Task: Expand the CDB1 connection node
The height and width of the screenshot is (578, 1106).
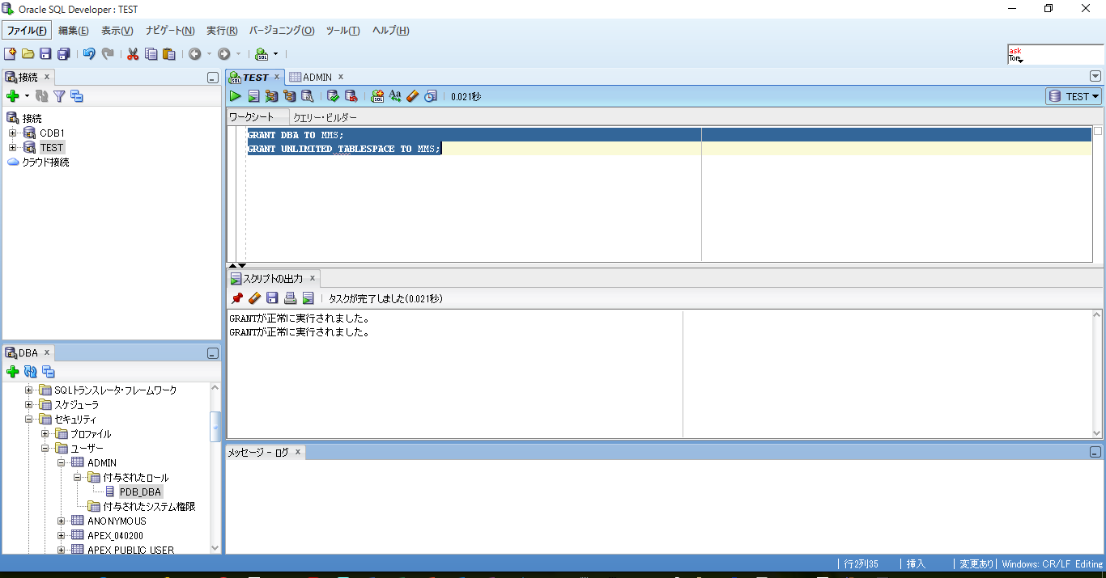Action: click(x=12, y=133)
